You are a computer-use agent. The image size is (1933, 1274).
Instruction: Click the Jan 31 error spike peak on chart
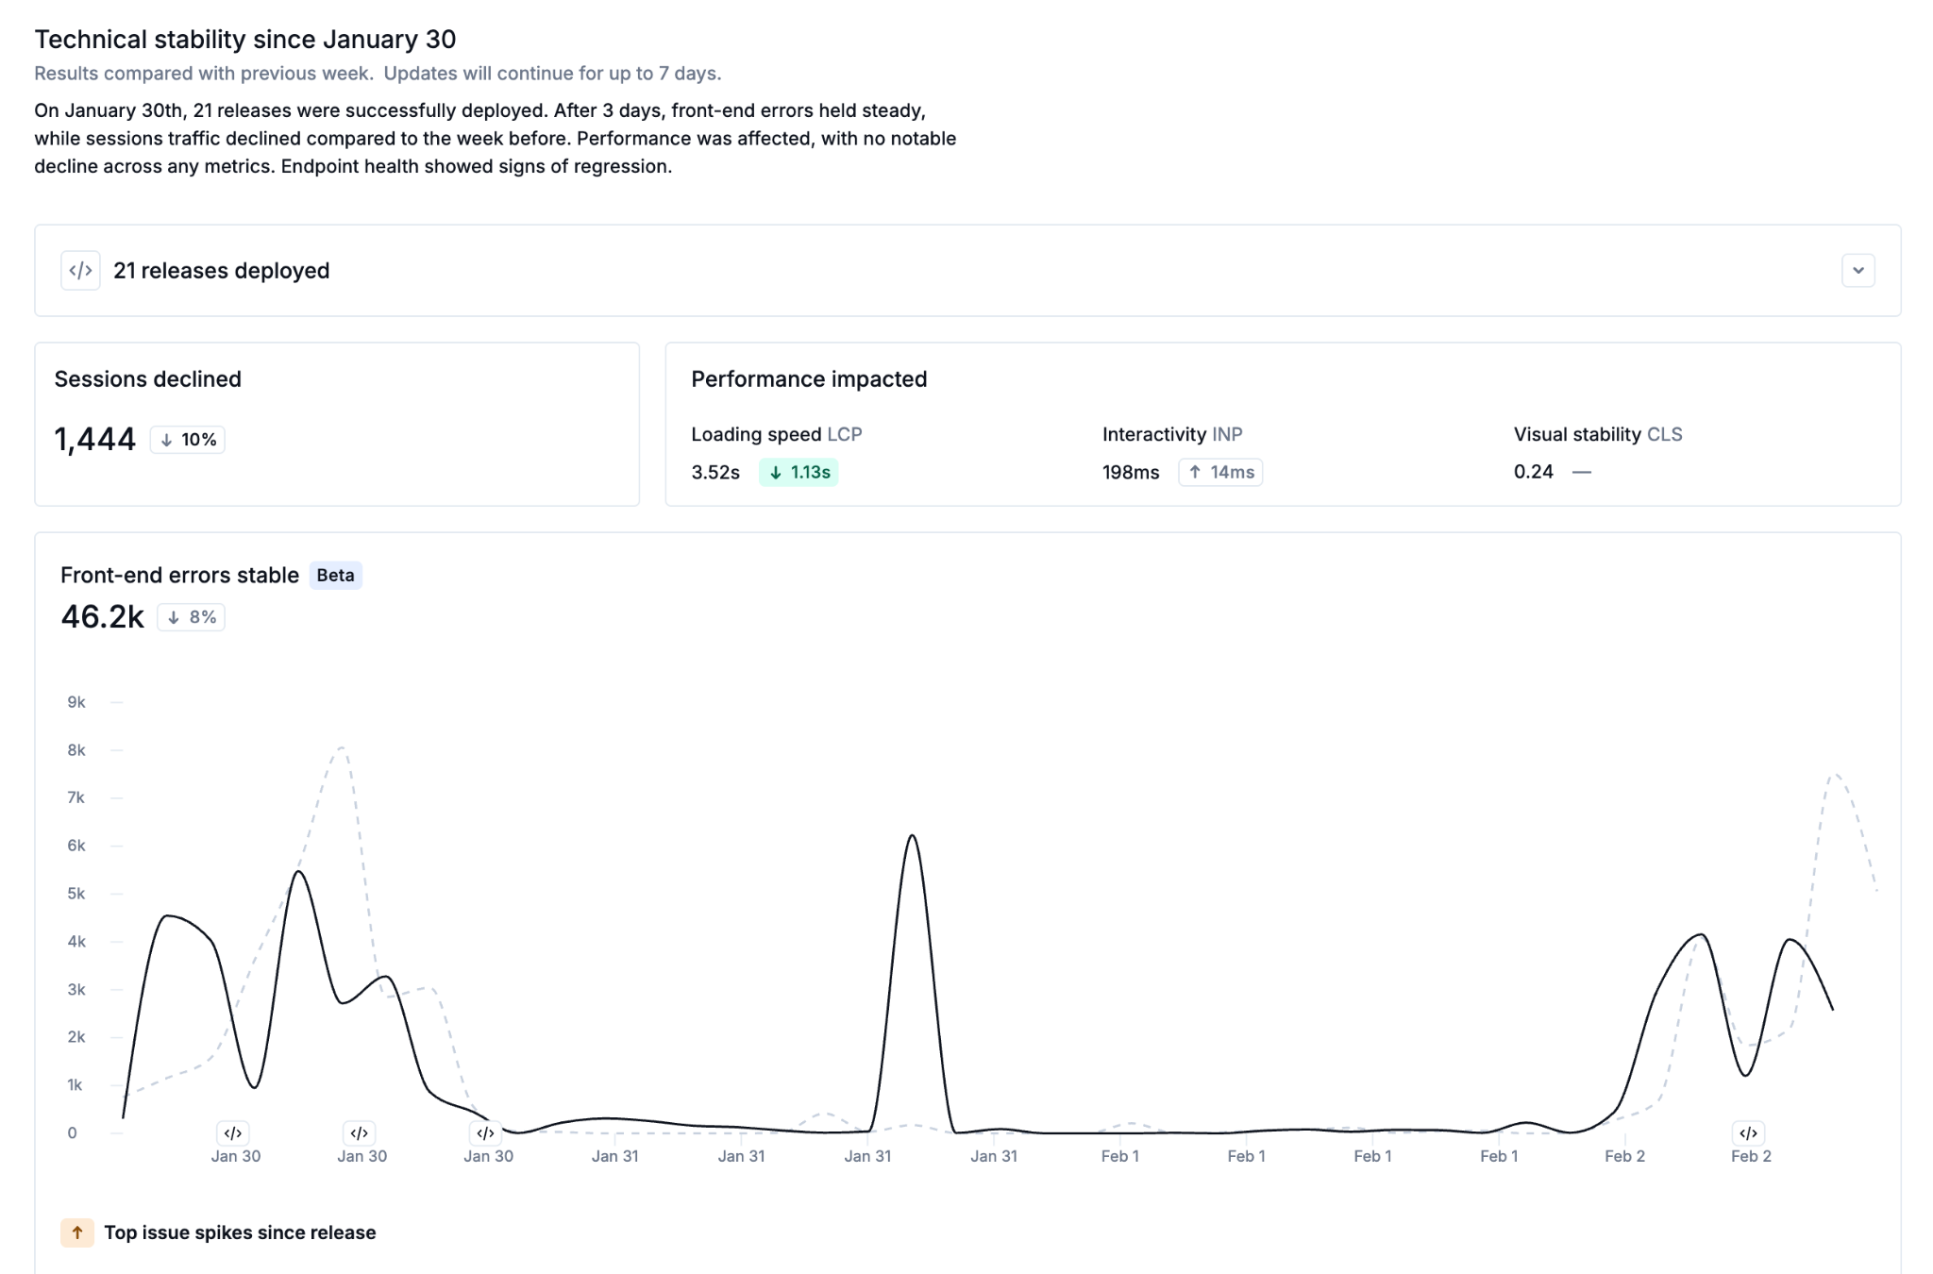pos(912,836)
